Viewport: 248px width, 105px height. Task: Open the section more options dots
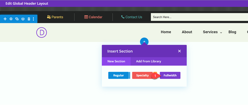[33, 19]
